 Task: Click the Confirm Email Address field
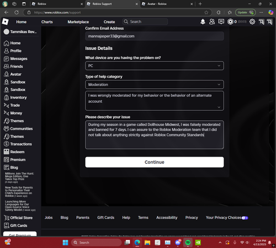(x=155, y=36)
